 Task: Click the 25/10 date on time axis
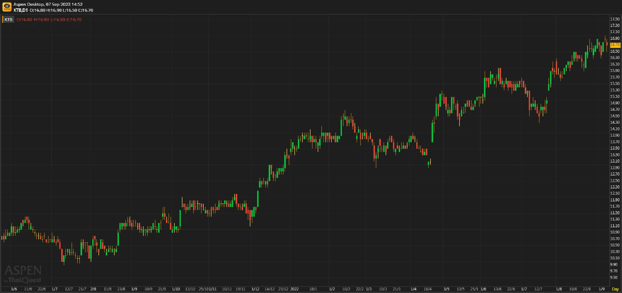204,288
